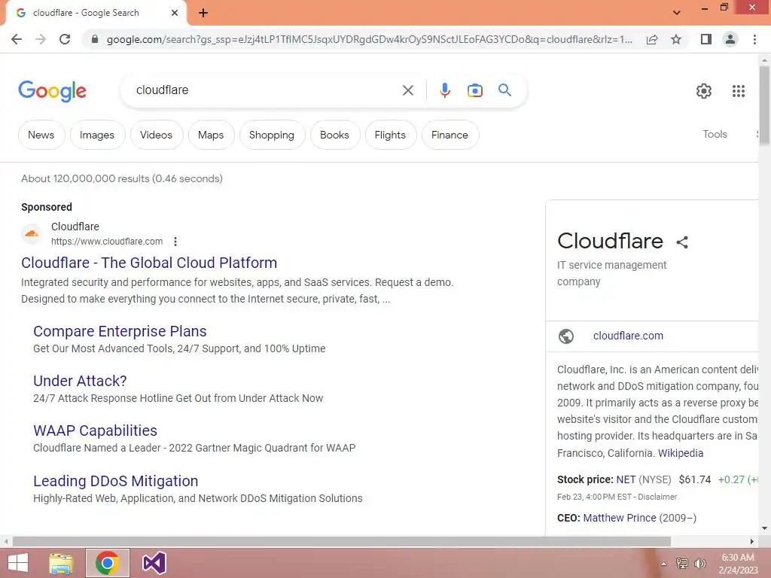Show hidden system tray icons
The height and width of the screenshot is (578, 771).
click(x=664, y=564)
